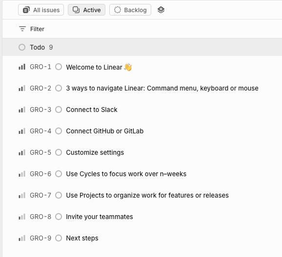
Task: Click the GRO-5 identifier
Action: (x=40, y=152)
